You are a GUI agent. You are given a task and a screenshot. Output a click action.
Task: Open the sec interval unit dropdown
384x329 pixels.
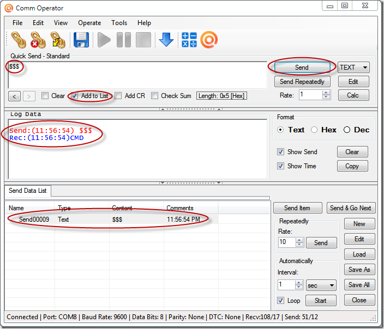point(321,285)
